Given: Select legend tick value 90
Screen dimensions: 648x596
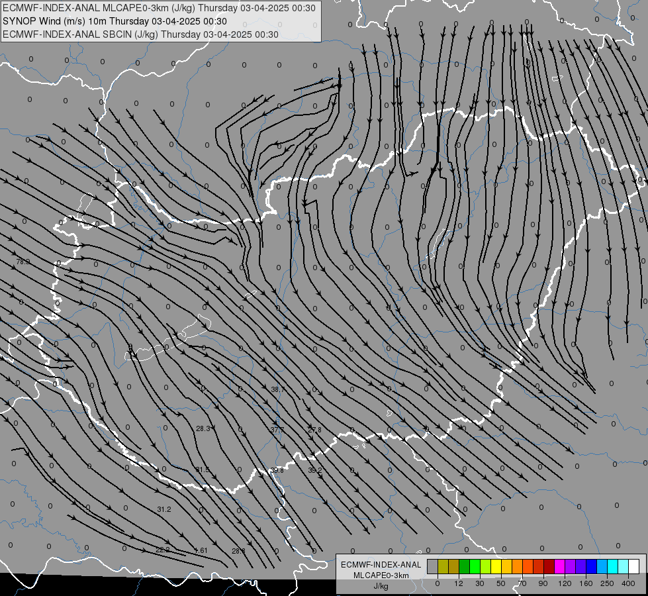Looking at the screenshot, I should pyautogui.click(x=543, y=583).
